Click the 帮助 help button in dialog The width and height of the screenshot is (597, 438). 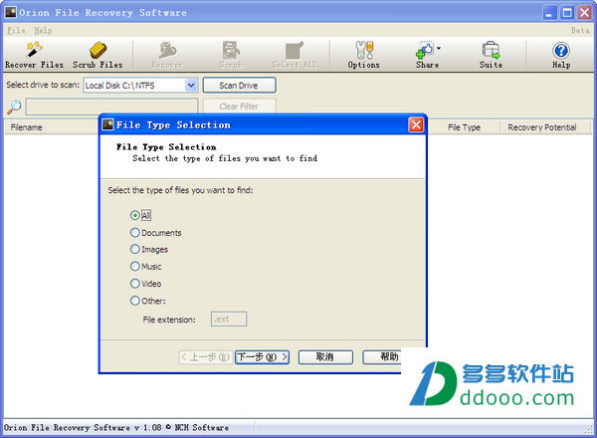coord(382,357)
